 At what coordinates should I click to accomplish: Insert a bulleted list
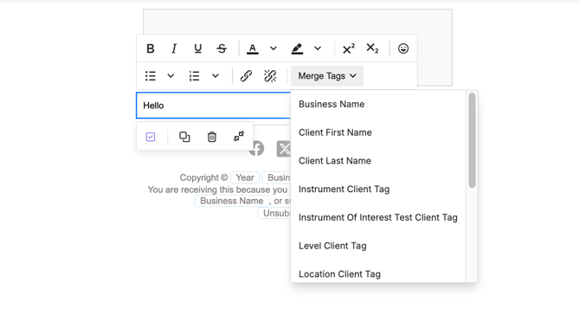point(150,76)
